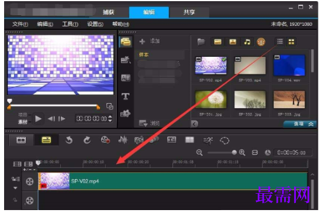Open the sound mixer waveform icon

point(123,140)
